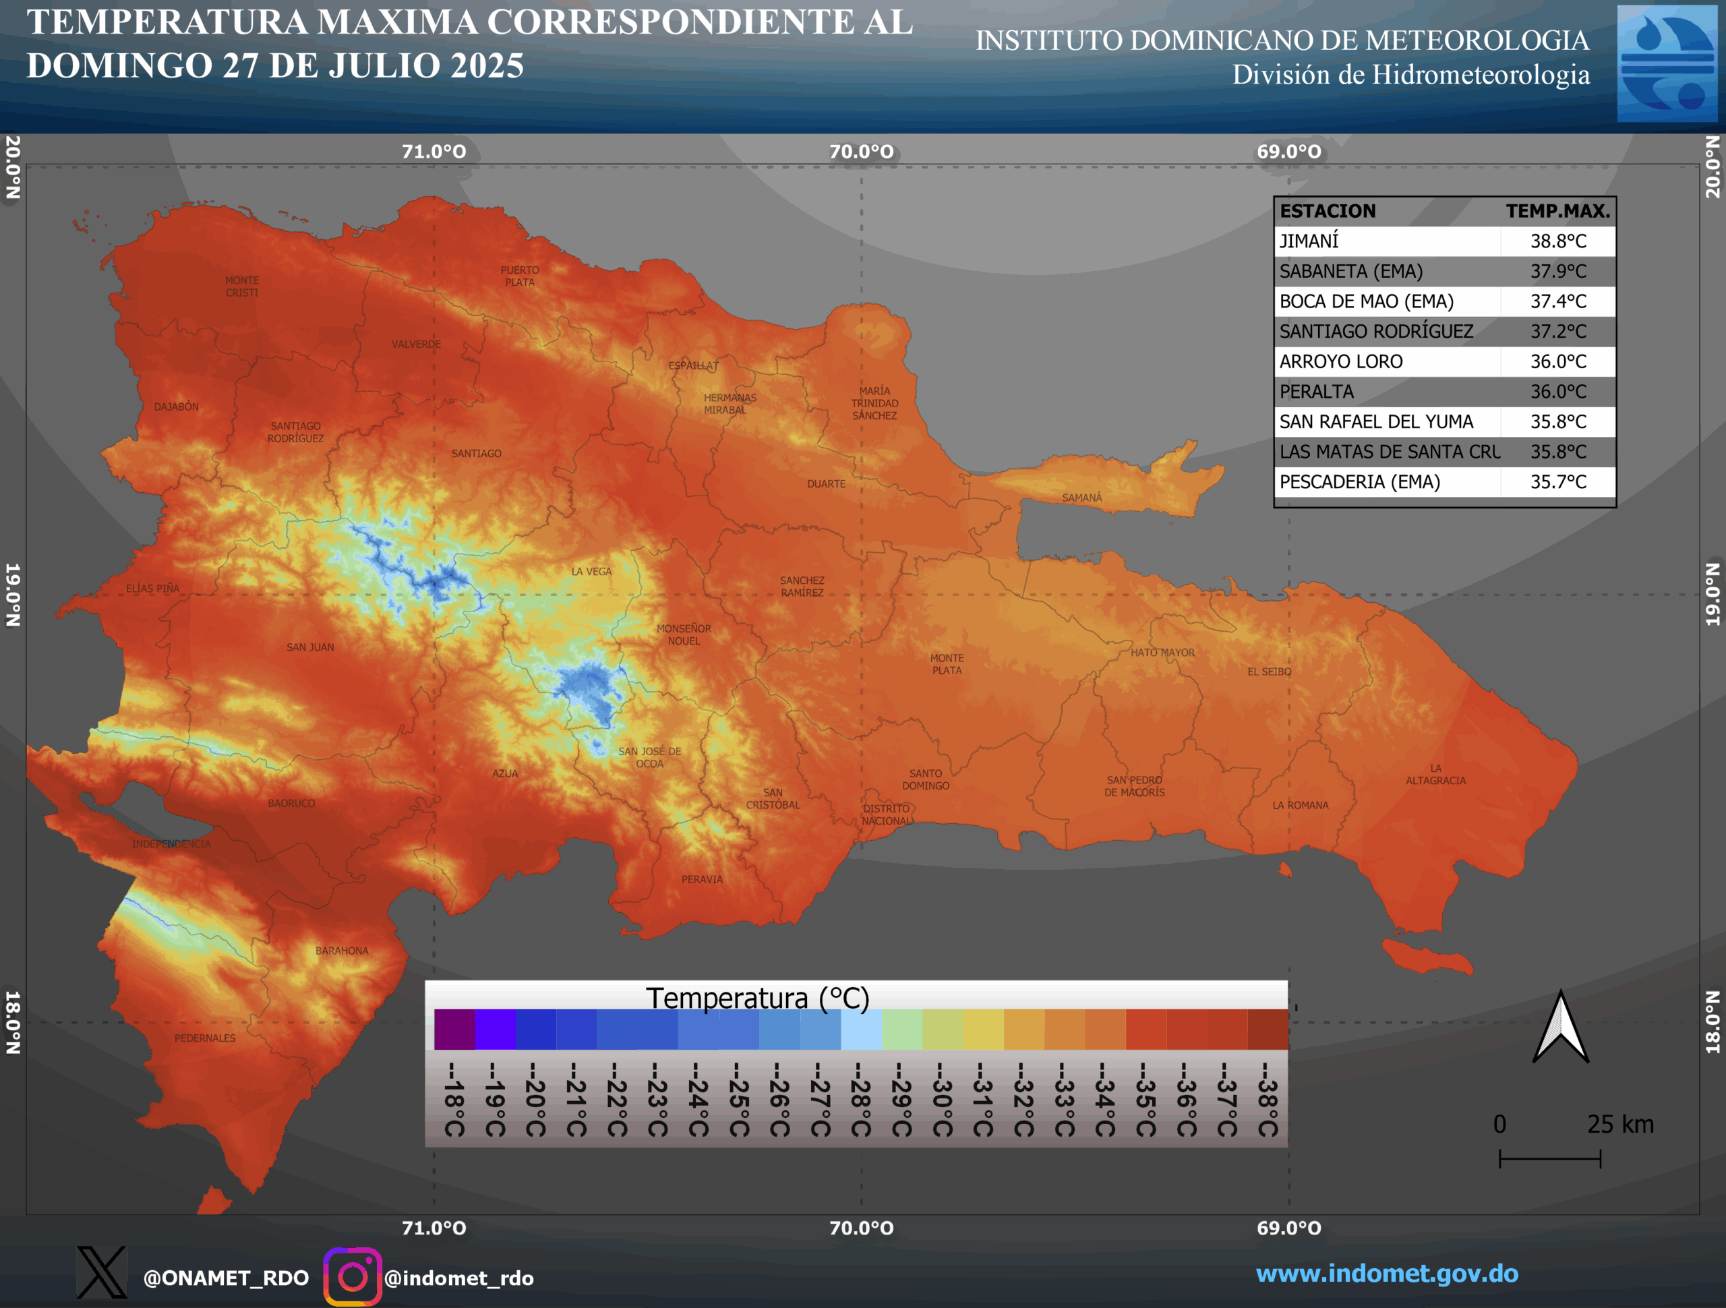Screen dimensions: 1726x1308
Task: Click the 'HERMANAS MIRABAL' province label
Action: coord(730,403)
